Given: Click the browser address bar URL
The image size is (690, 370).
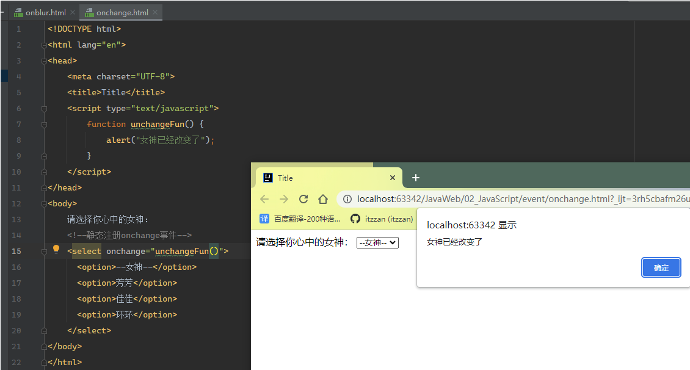Looking at the screenshot, I should [x=523, y=199].
